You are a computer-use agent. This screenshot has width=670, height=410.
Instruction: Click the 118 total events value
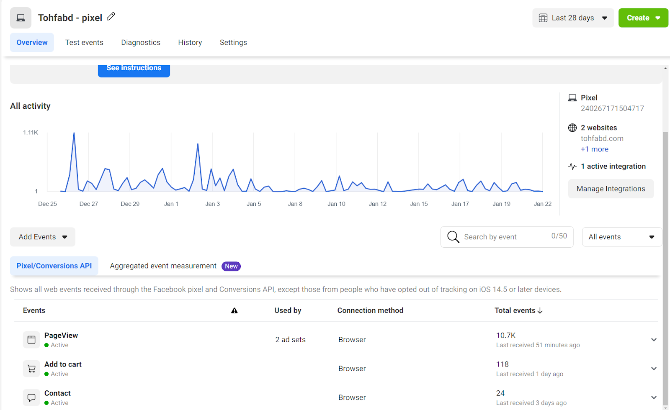pyautogui.click(x=502, y=364)
